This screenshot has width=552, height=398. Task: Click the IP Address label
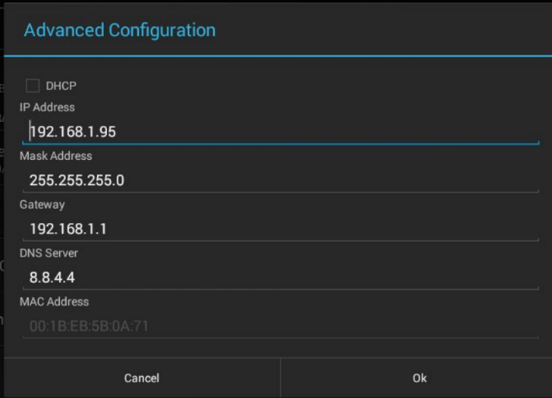[47, 108]
